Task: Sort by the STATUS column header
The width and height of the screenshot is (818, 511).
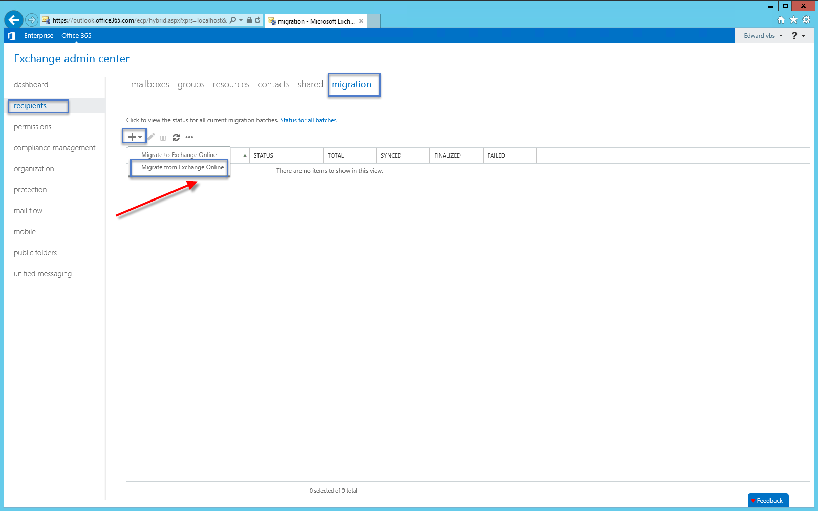Action: (x=287, y=155)
